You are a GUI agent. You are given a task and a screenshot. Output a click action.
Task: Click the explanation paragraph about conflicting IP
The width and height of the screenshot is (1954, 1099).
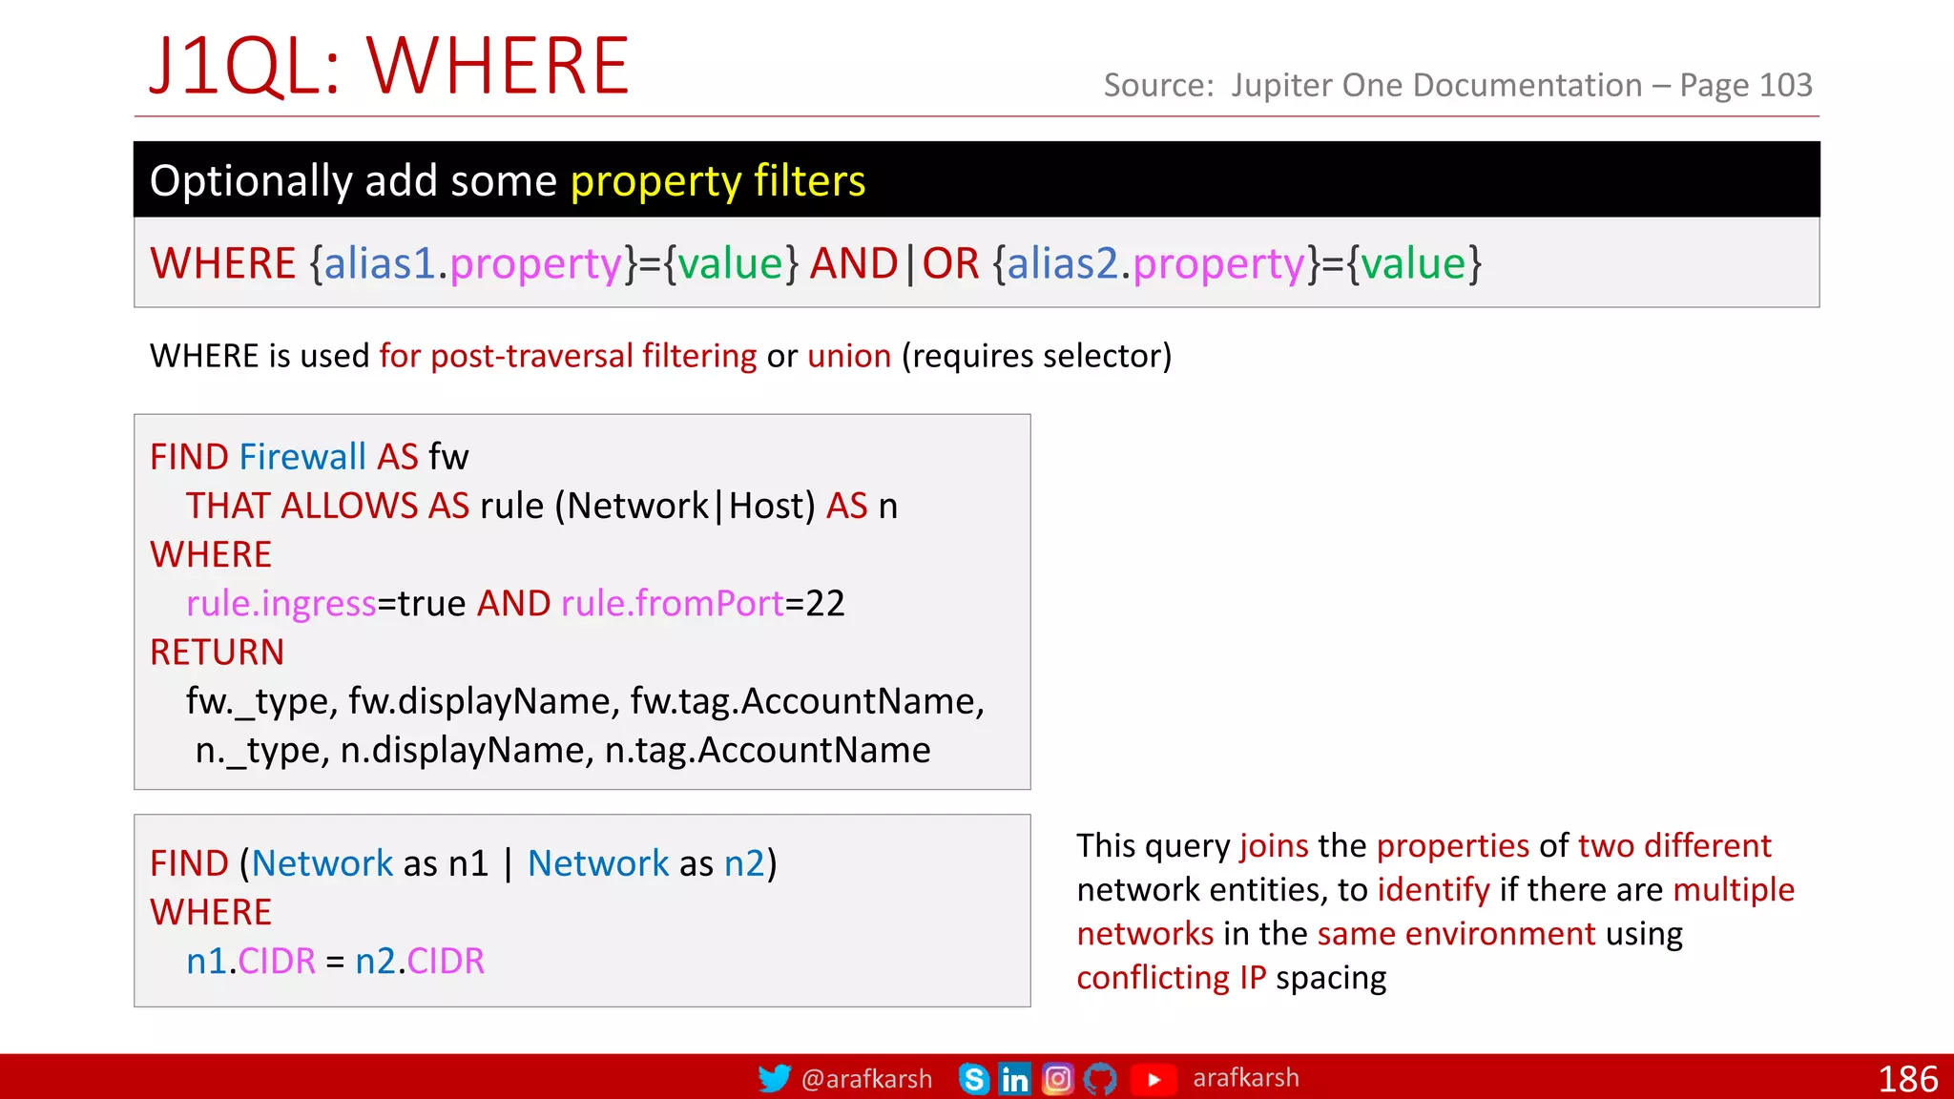[1435, 912]
